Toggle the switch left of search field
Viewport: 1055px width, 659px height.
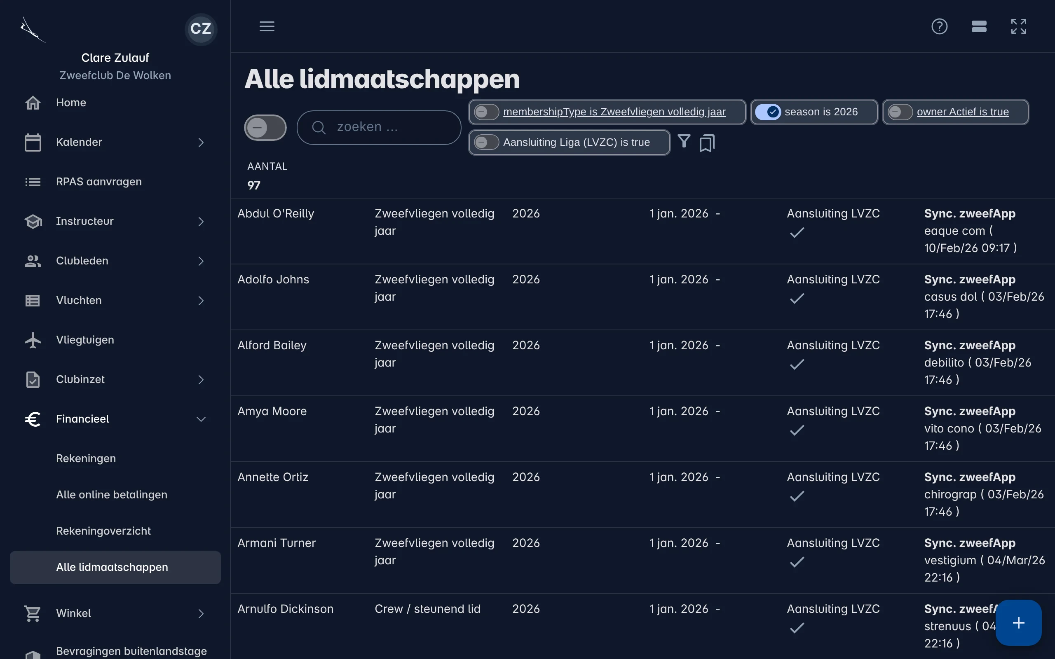pyautogui.click(x=265, y=128)
